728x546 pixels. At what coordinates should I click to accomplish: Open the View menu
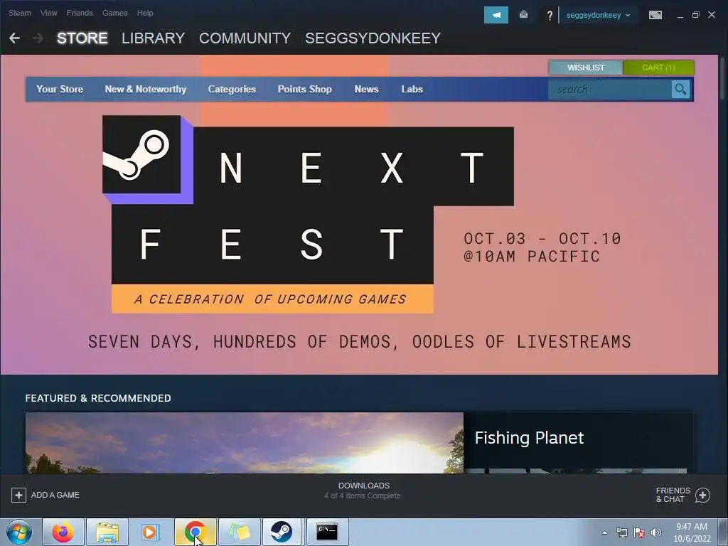pos(49,13)
